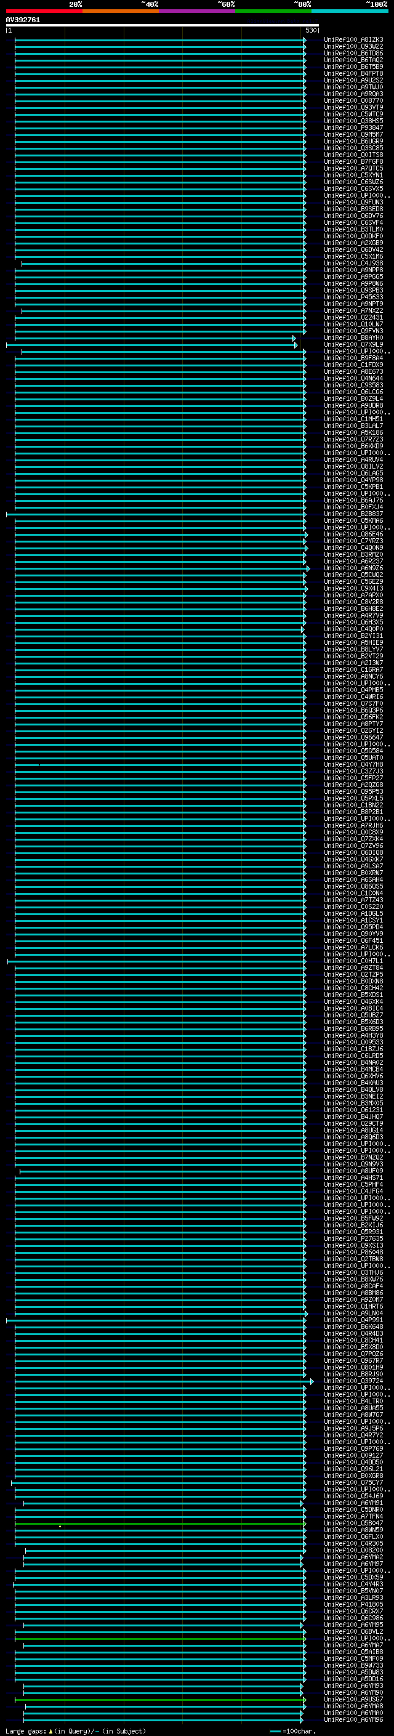The image size is (394, 1736).
Task: Select the UniRef100_C4Q0P0 label
Action: [x=353, y=629]
